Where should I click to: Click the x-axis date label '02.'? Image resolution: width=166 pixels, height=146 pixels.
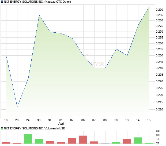[x=72, y=120]
